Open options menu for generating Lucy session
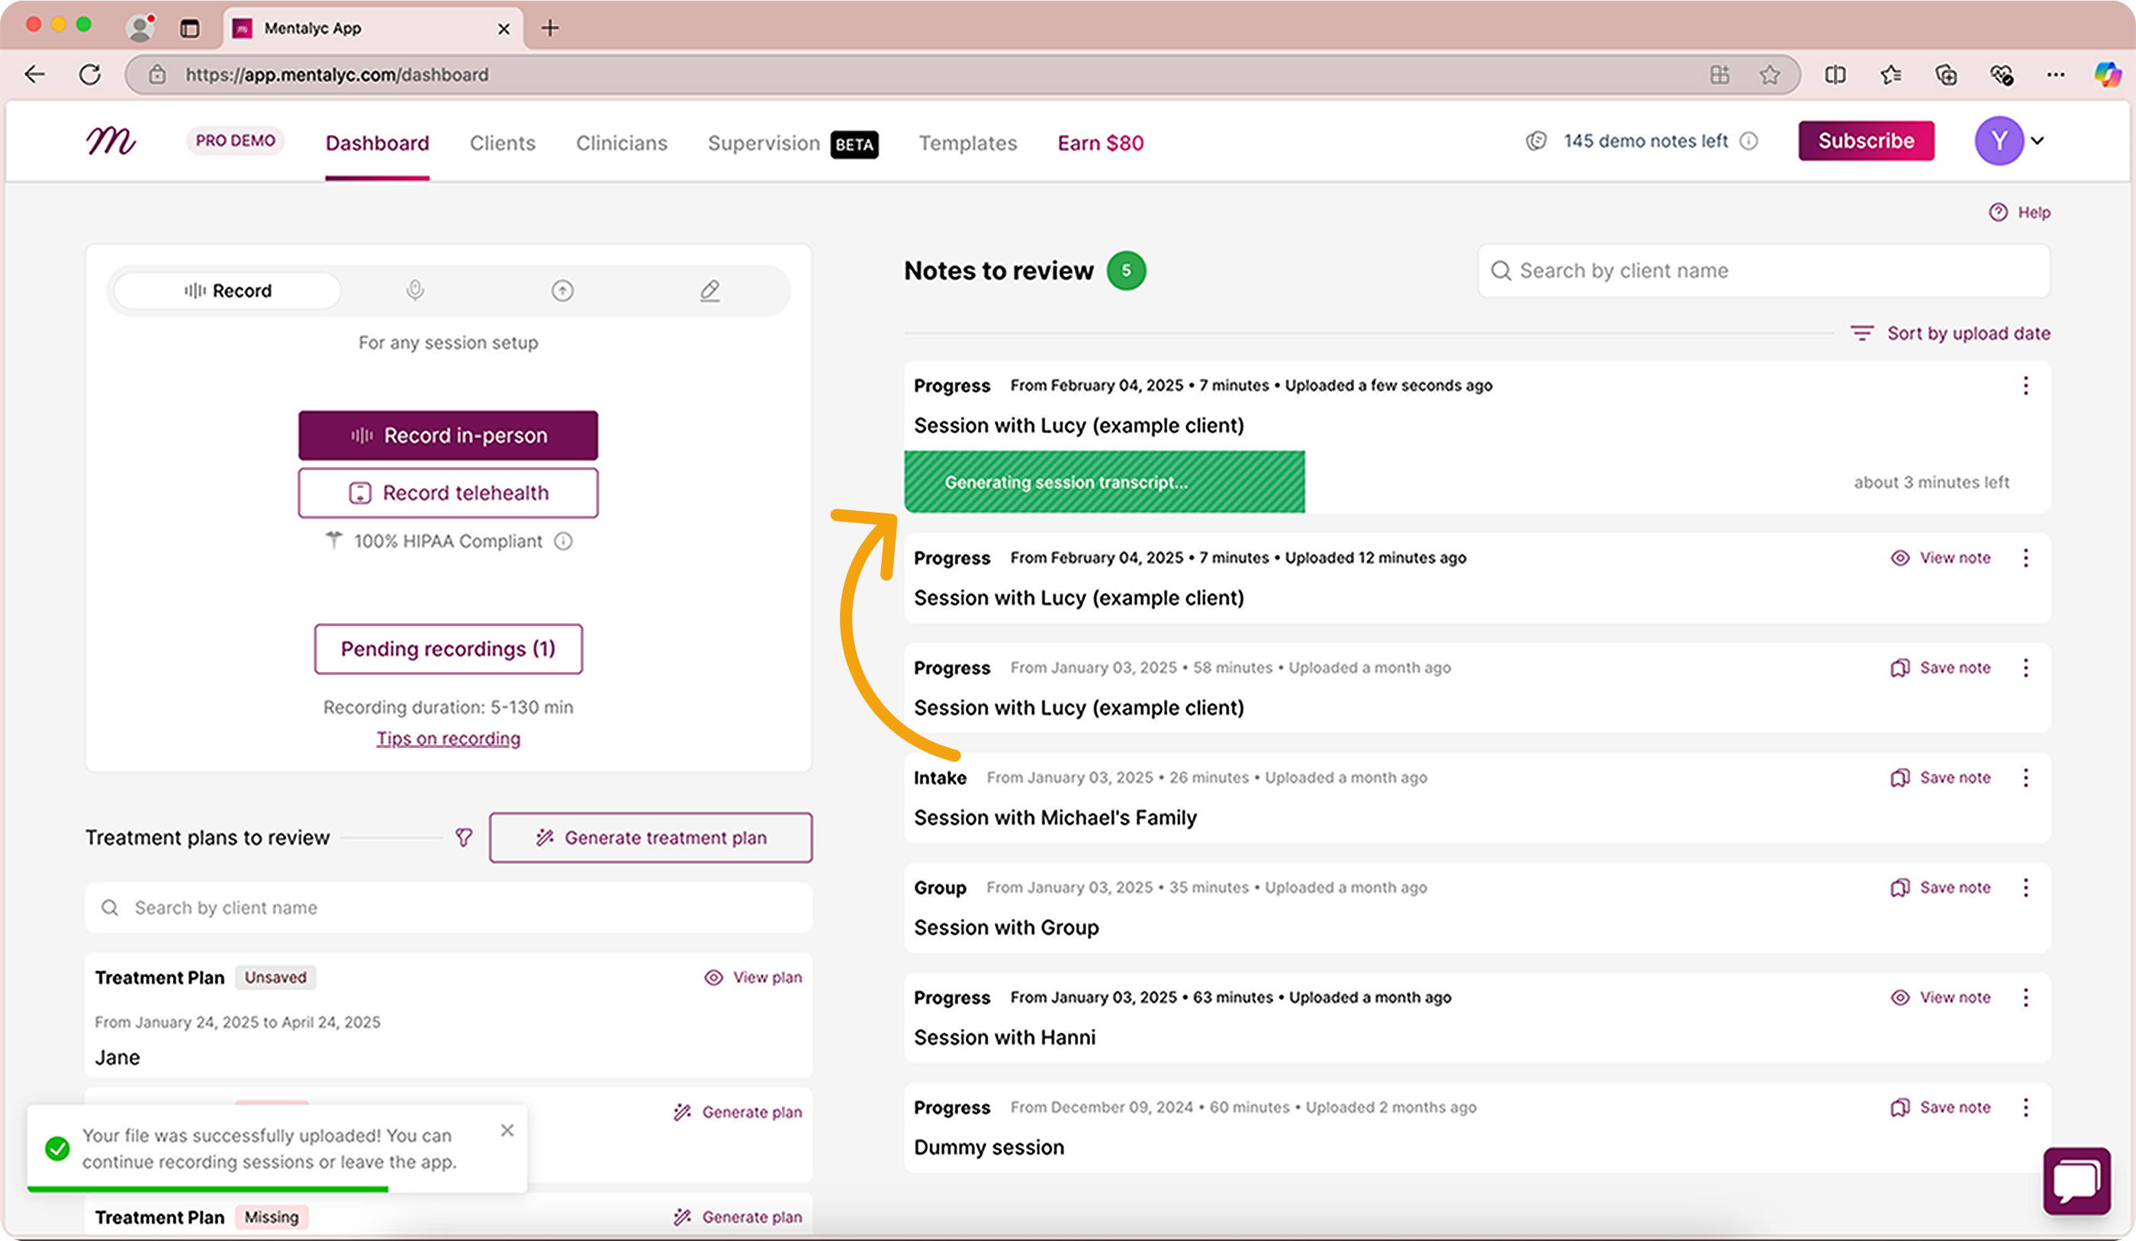Image resolution: width=2136 pixels, height=1241 pixels. click(x=2026, y=386)
